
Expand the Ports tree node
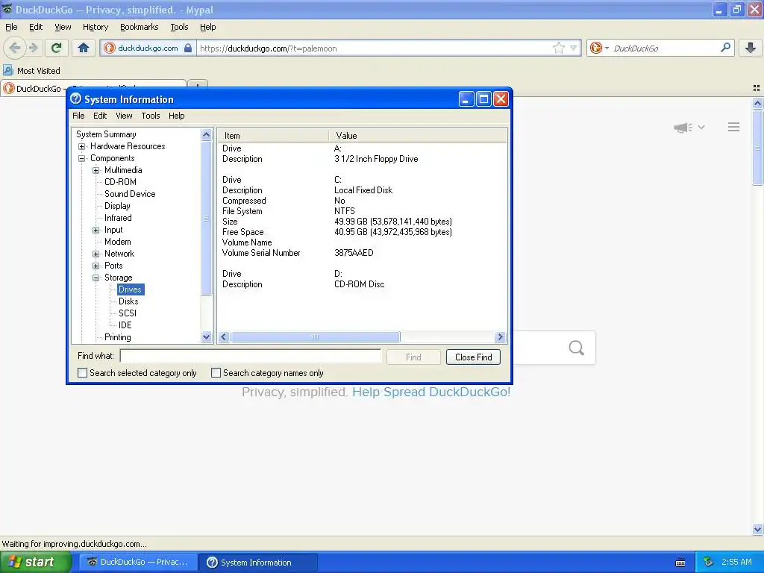pos(96,266)
